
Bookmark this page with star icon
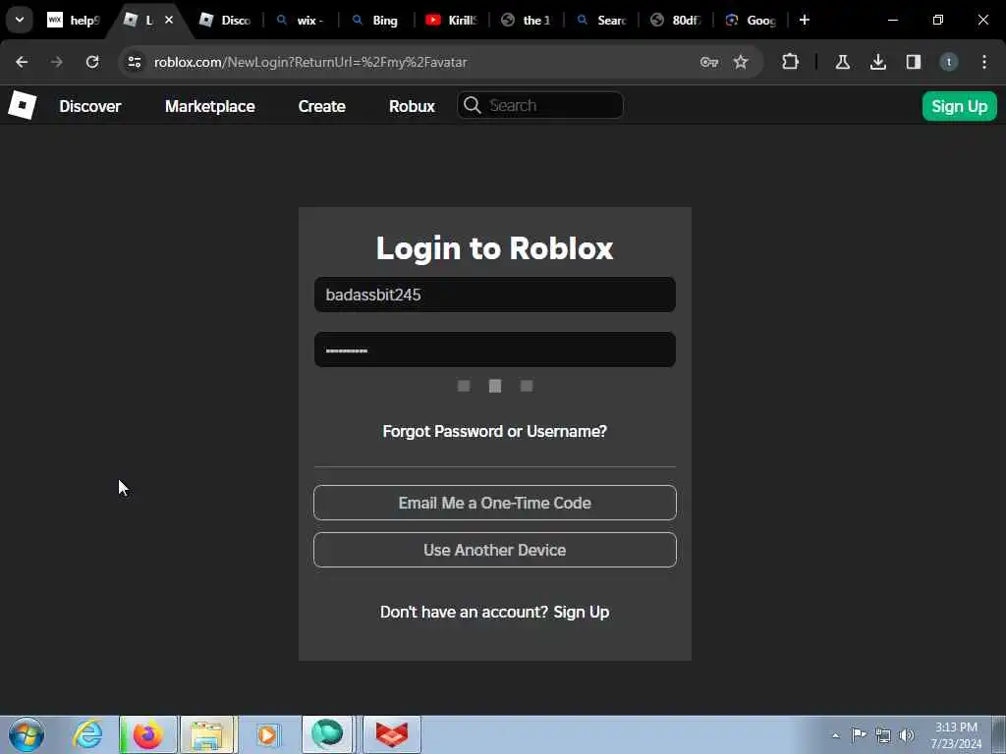(x=741, y=62)
